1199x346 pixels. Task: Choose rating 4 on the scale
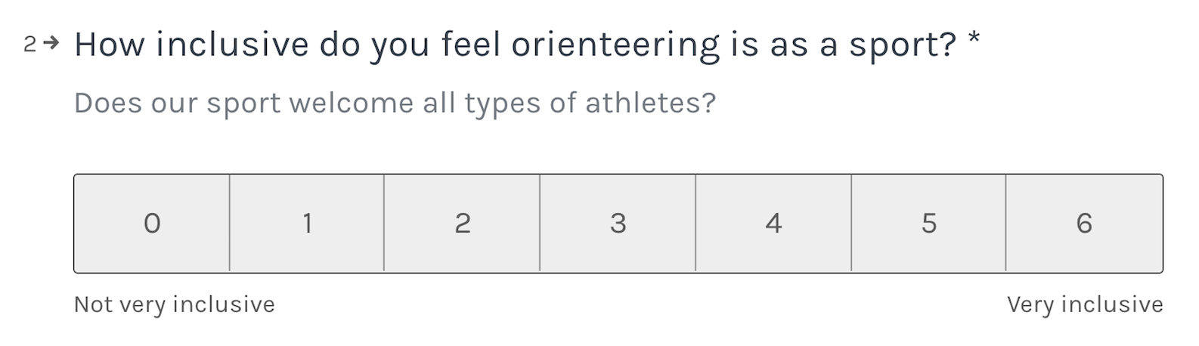point(773,224)
